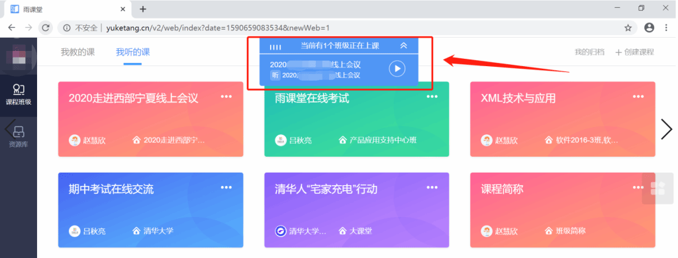Switch to 我听的课 tab
The width and height of the screenshot is (678, 258).
coord(132,52)
